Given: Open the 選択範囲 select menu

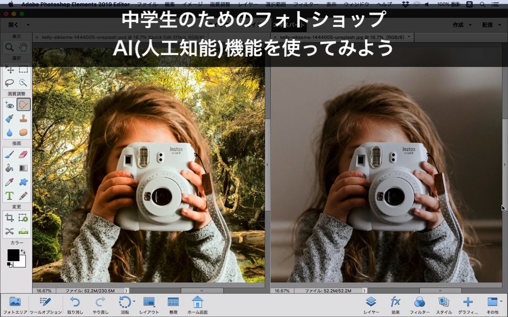Looking at the screenshot, I should click(x=276, y=4).
